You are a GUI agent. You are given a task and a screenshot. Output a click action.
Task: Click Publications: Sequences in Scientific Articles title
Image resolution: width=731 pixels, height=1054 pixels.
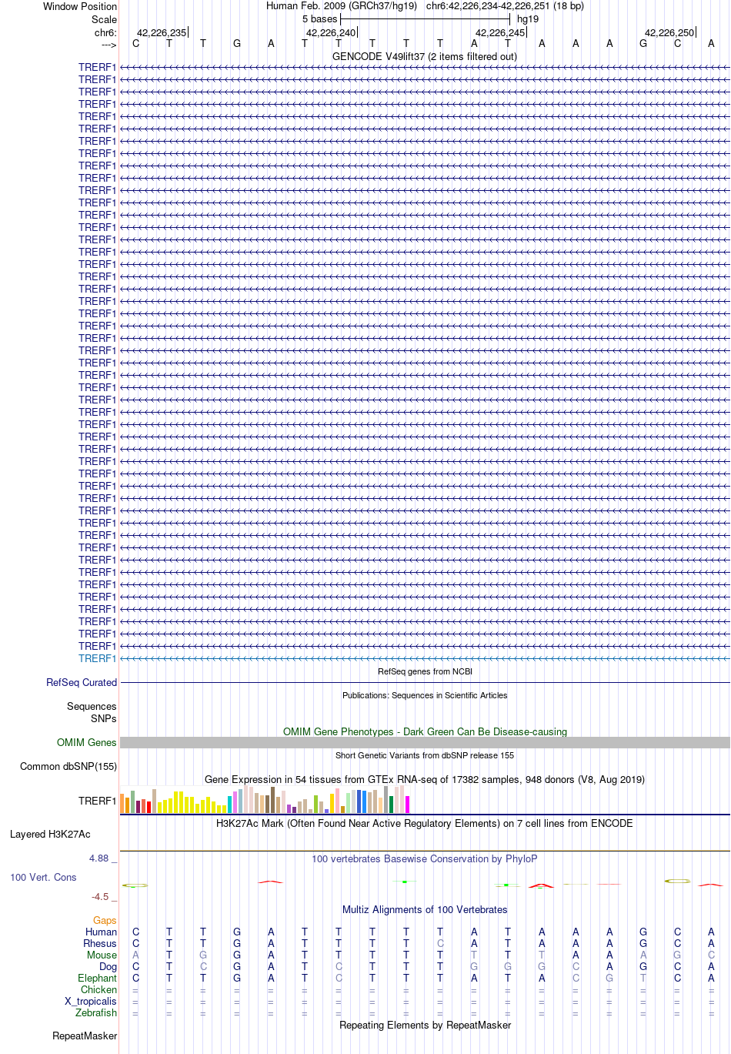coord(425,695)
